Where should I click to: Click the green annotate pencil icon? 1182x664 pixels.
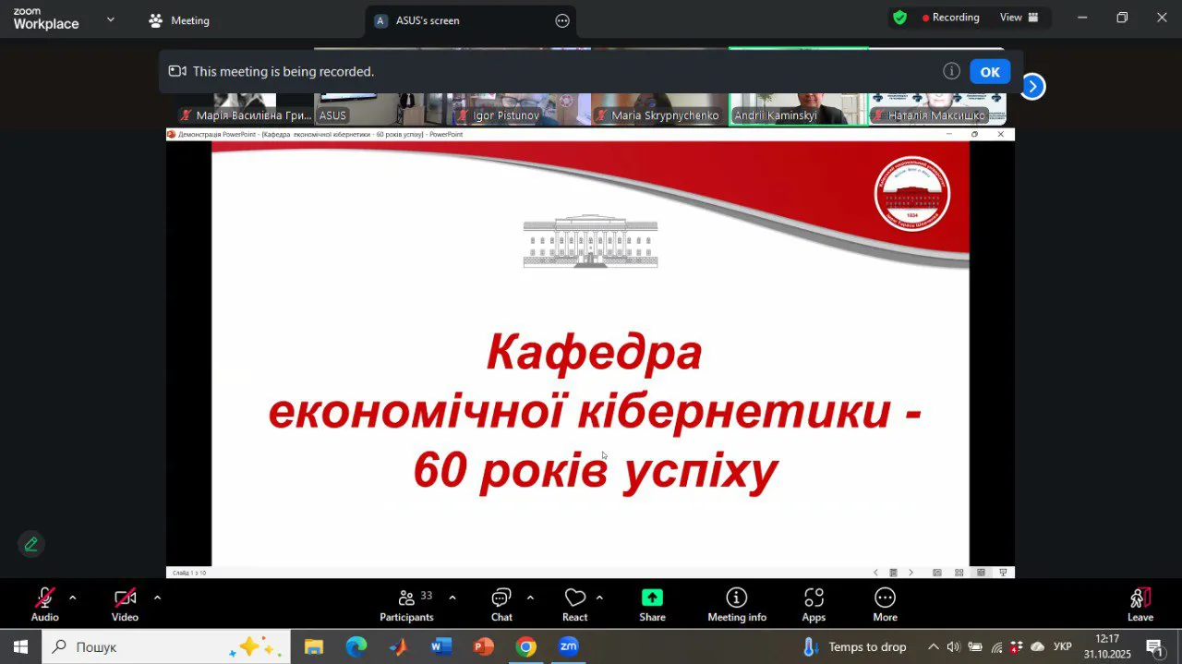click(31, 544)
